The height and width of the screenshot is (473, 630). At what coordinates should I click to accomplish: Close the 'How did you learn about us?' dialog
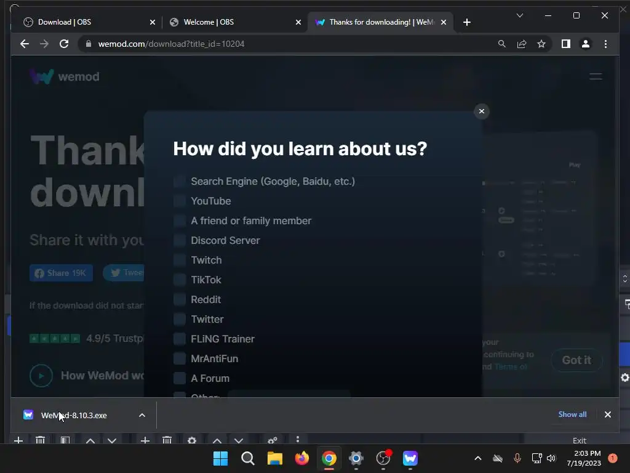click(481, 111)
